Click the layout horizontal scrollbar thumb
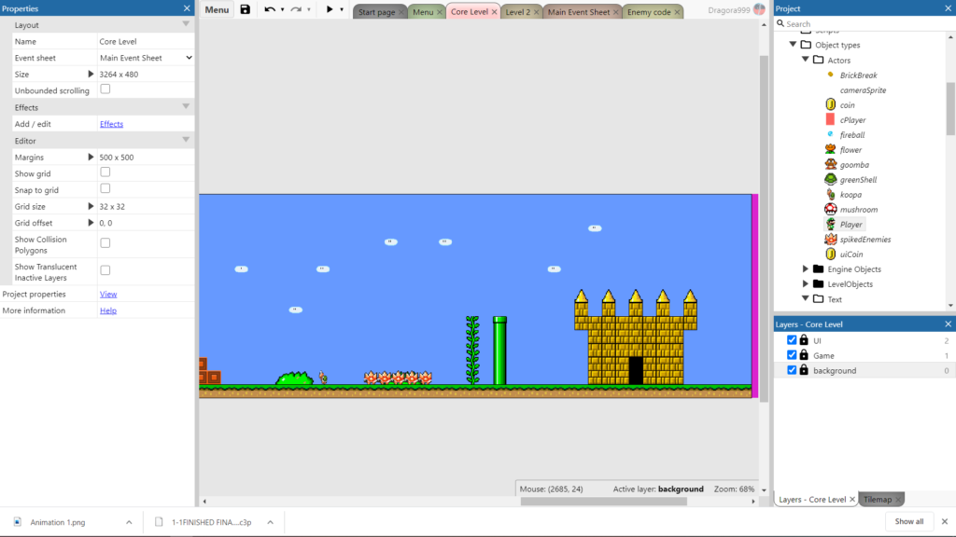 (604, 501)
